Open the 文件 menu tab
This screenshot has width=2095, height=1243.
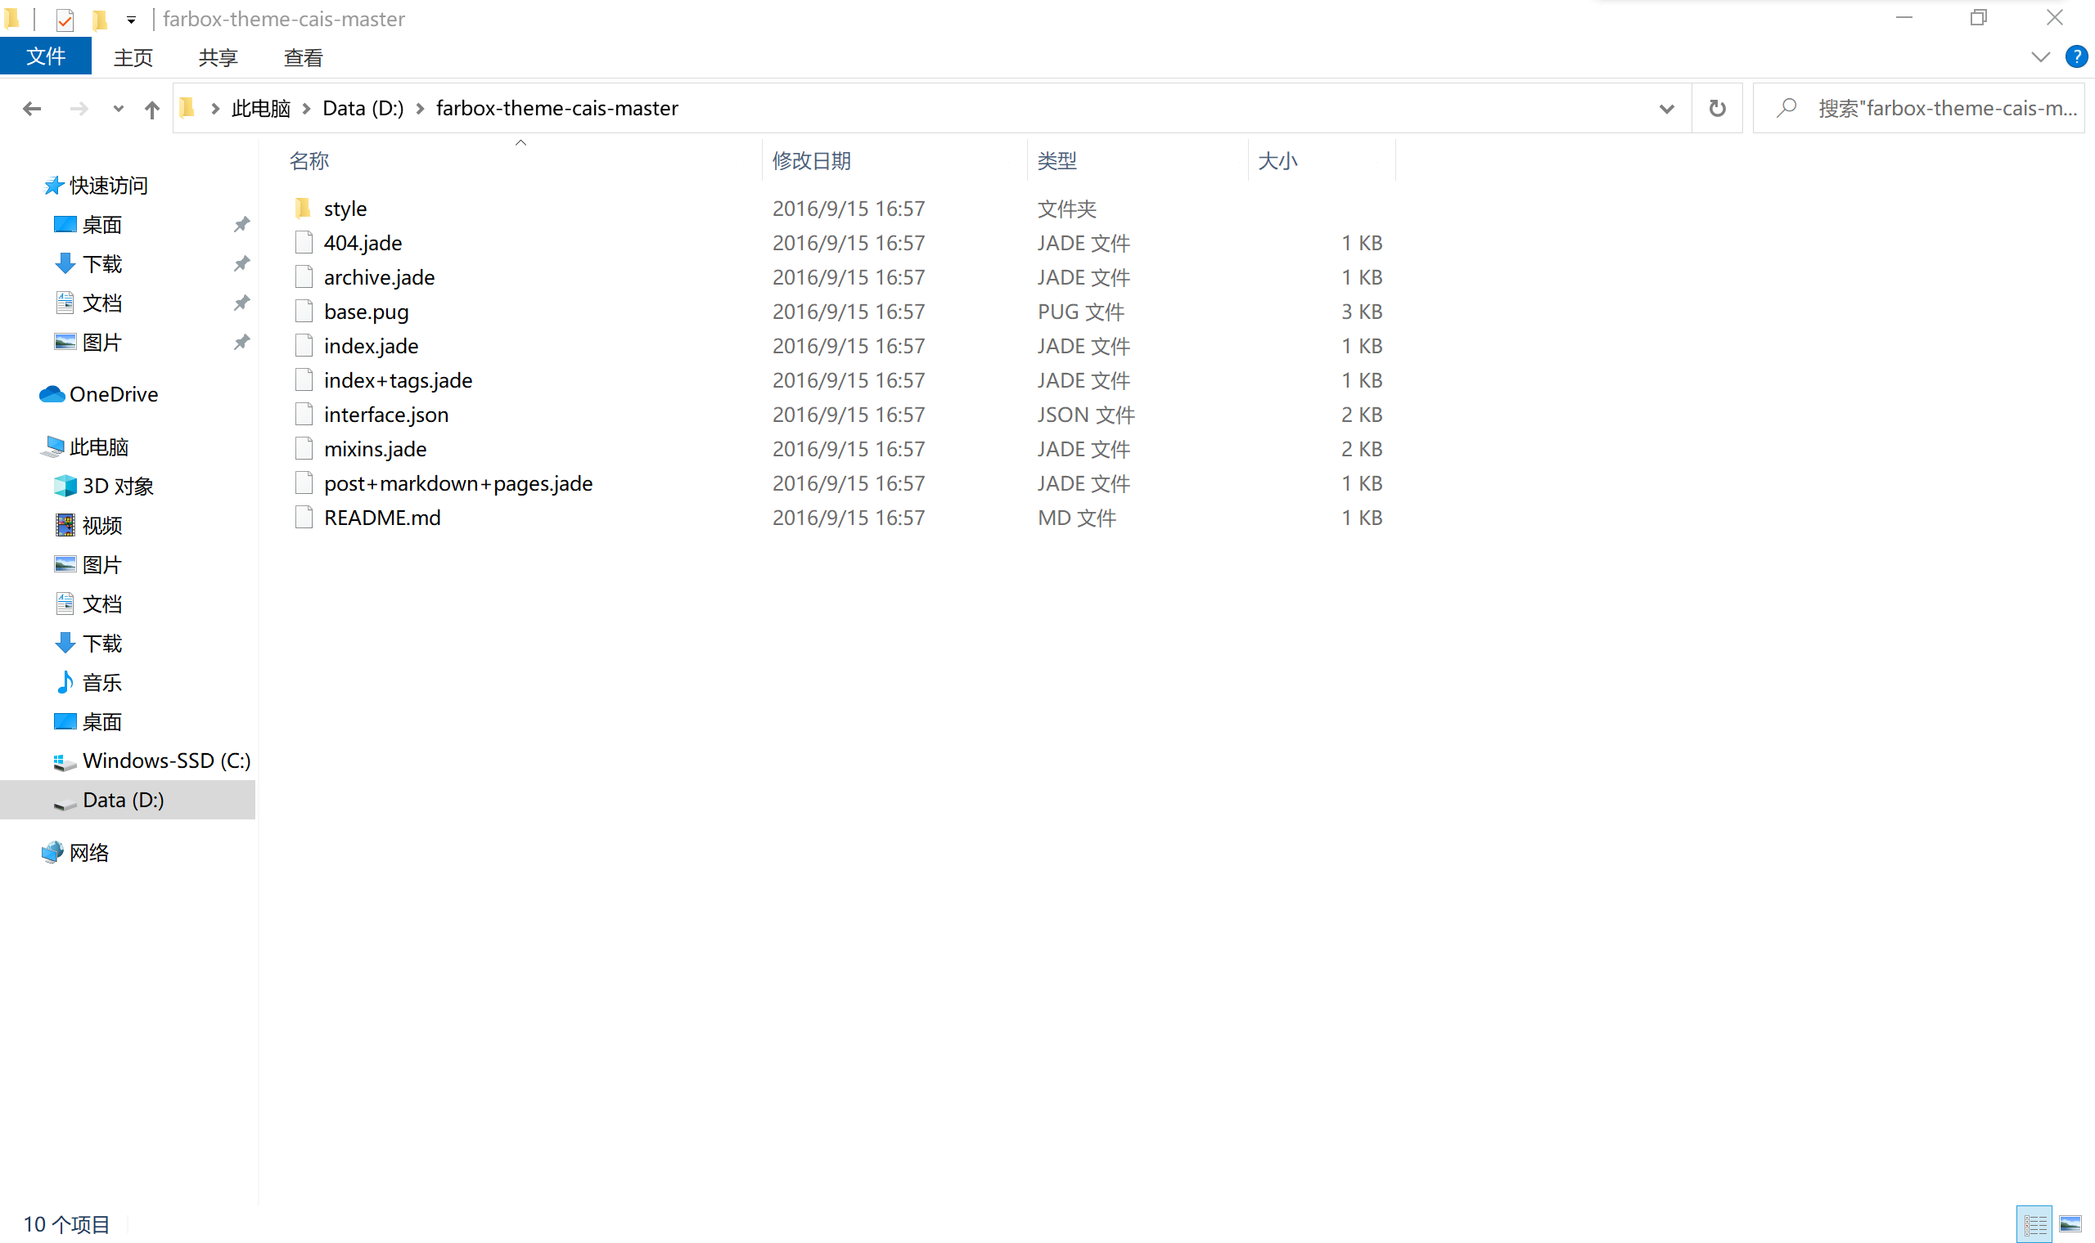click(45, 57)
